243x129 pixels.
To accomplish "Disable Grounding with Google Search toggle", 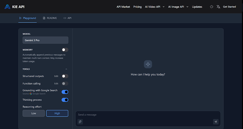I will pyautogui.click(x=65, y=92).
